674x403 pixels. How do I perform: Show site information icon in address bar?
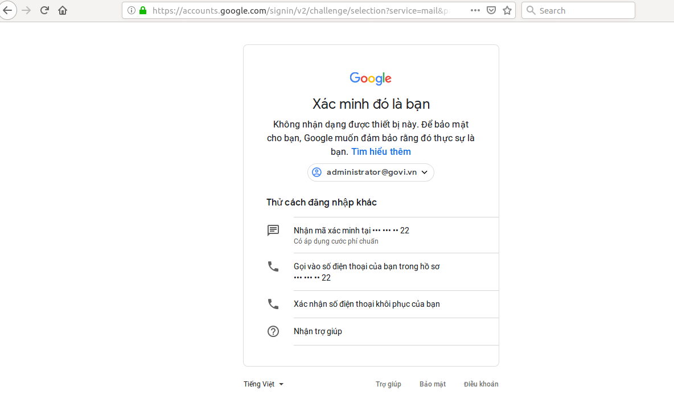click(x=131, y=10)
